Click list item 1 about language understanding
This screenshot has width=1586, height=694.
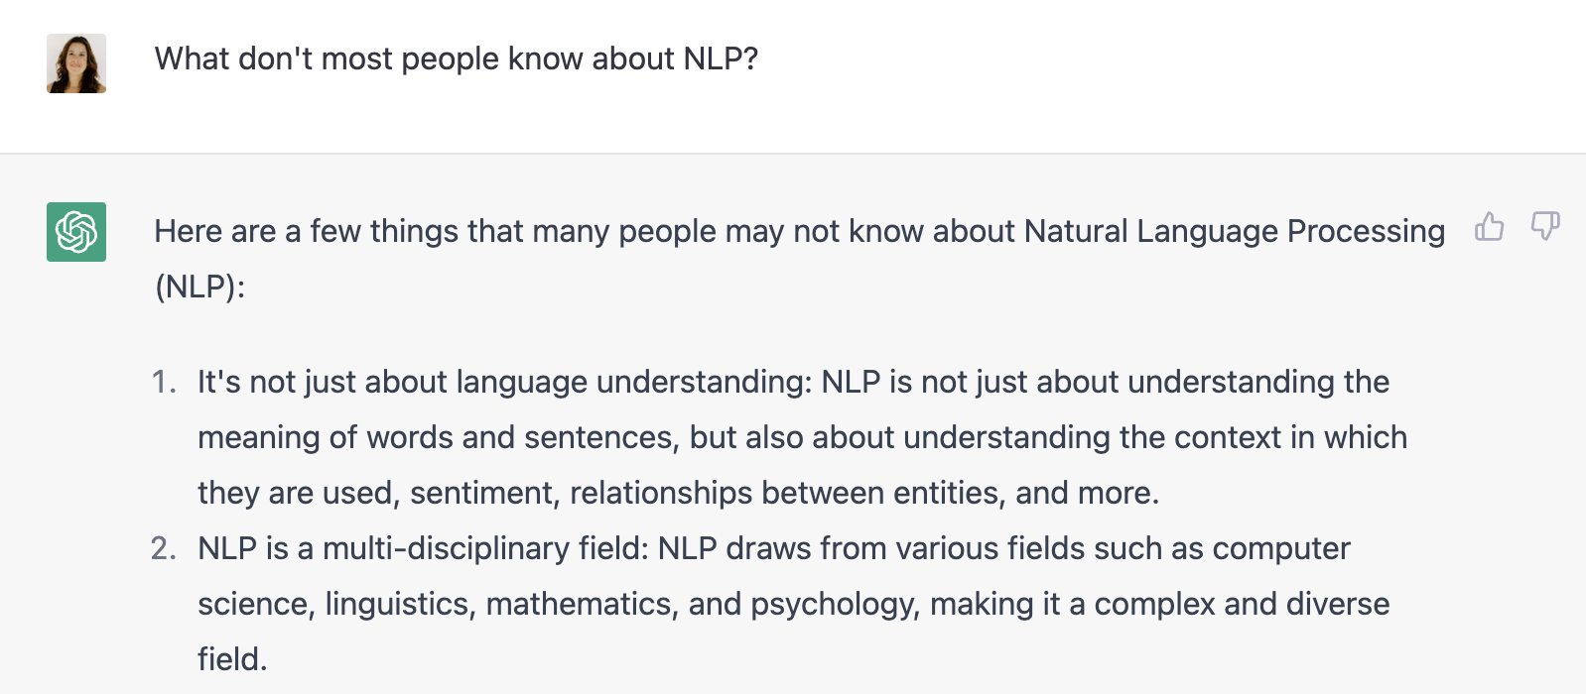tap(794, 437)
